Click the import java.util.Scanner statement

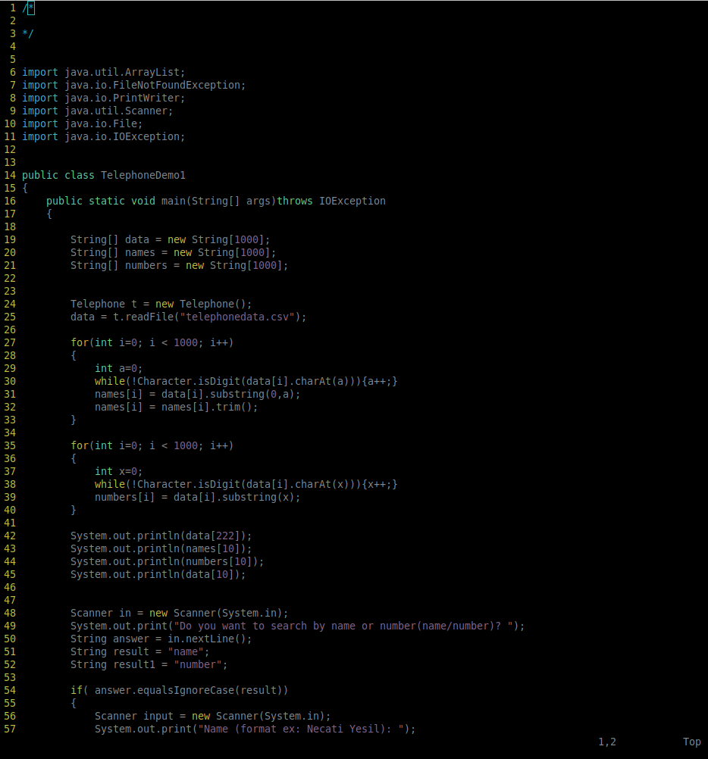[x=97, y=110]
